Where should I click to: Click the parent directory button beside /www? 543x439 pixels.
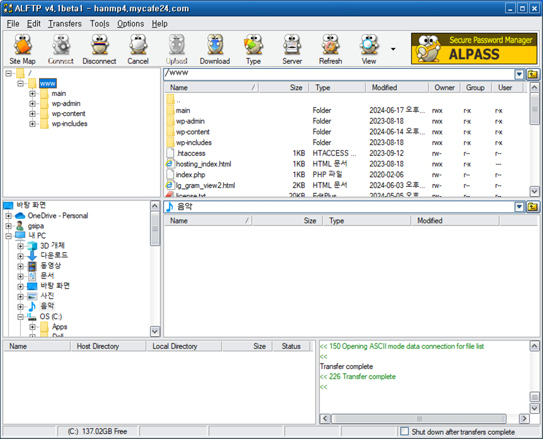[533, 74]
